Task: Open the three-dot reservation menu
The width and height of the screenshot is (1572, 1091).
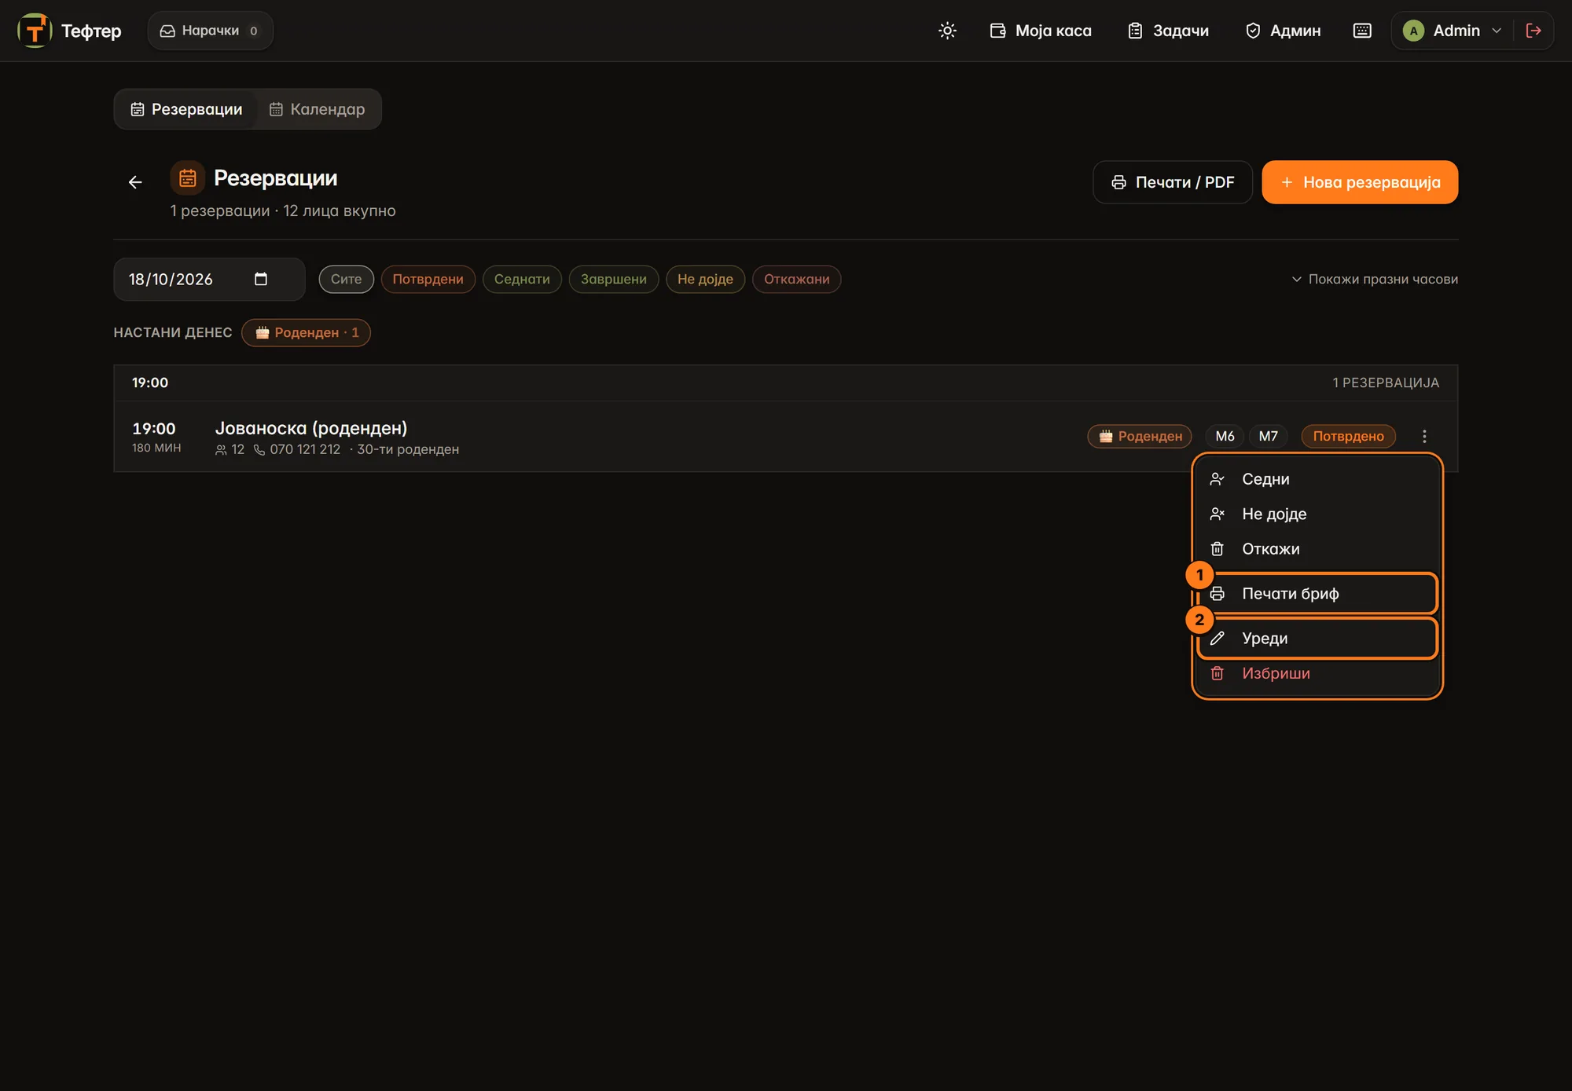Action: tap(1424, 436)
